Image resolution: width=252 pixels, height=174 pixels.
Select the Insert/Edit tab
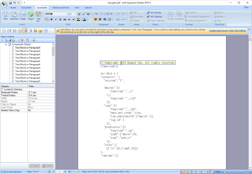coord(42,8)
